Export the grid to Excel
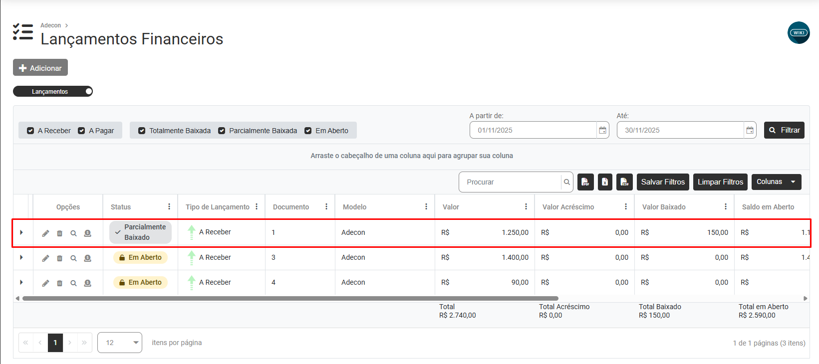This screenshot has height=364, width=819. tap(604, 182)
